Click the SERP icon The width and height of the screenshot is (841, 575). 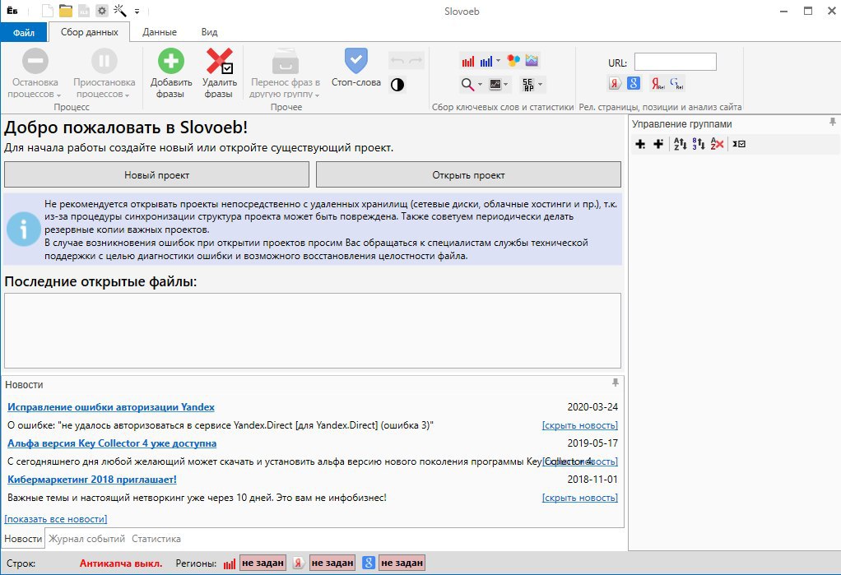528,84
